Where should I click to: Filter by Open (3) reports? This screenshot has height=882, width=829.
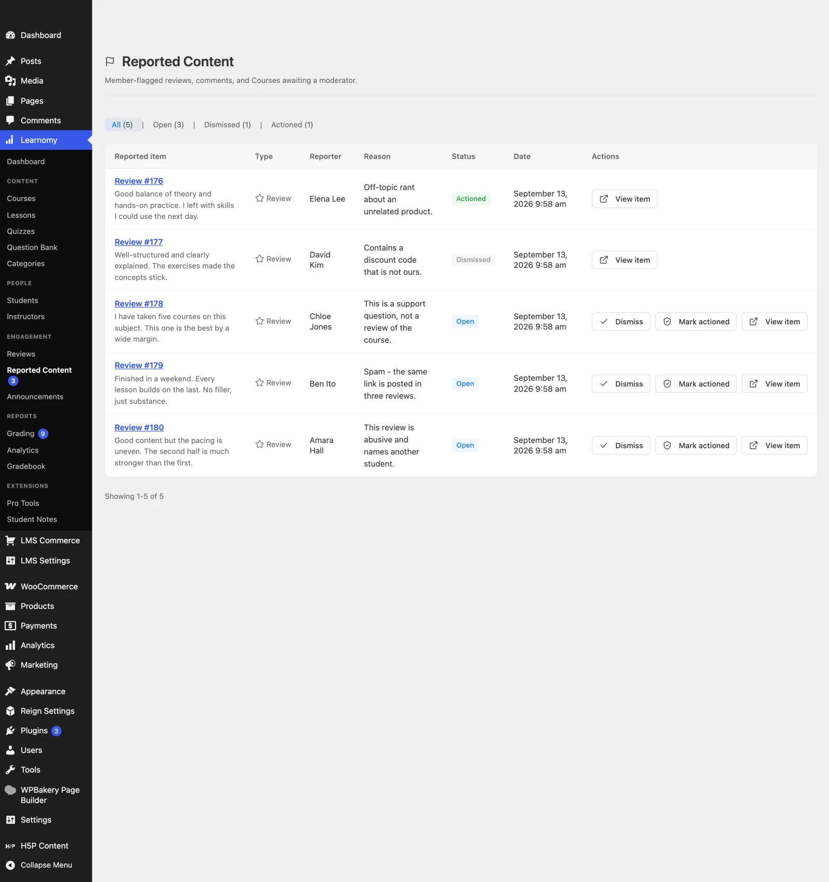[168, 125]
